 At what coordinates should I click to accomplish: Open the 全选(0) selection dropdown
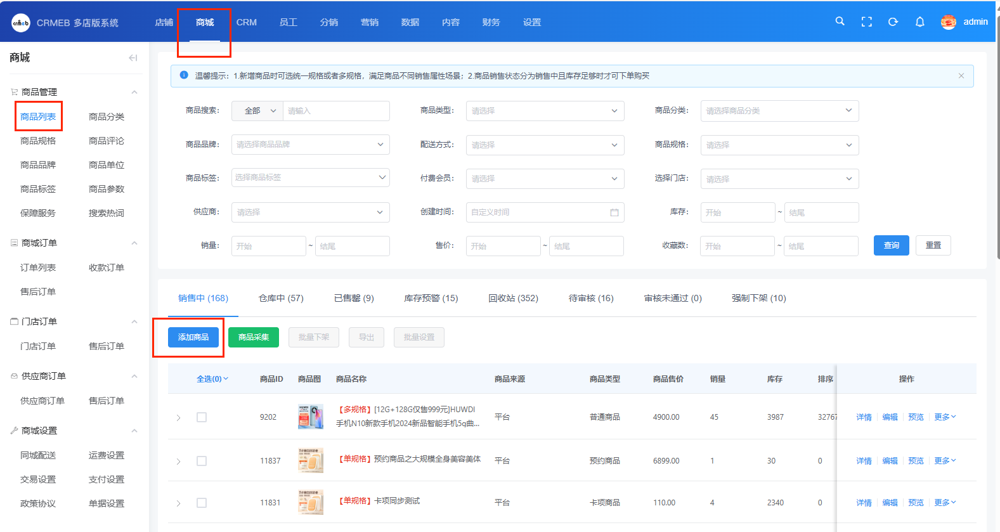point(212,379)
